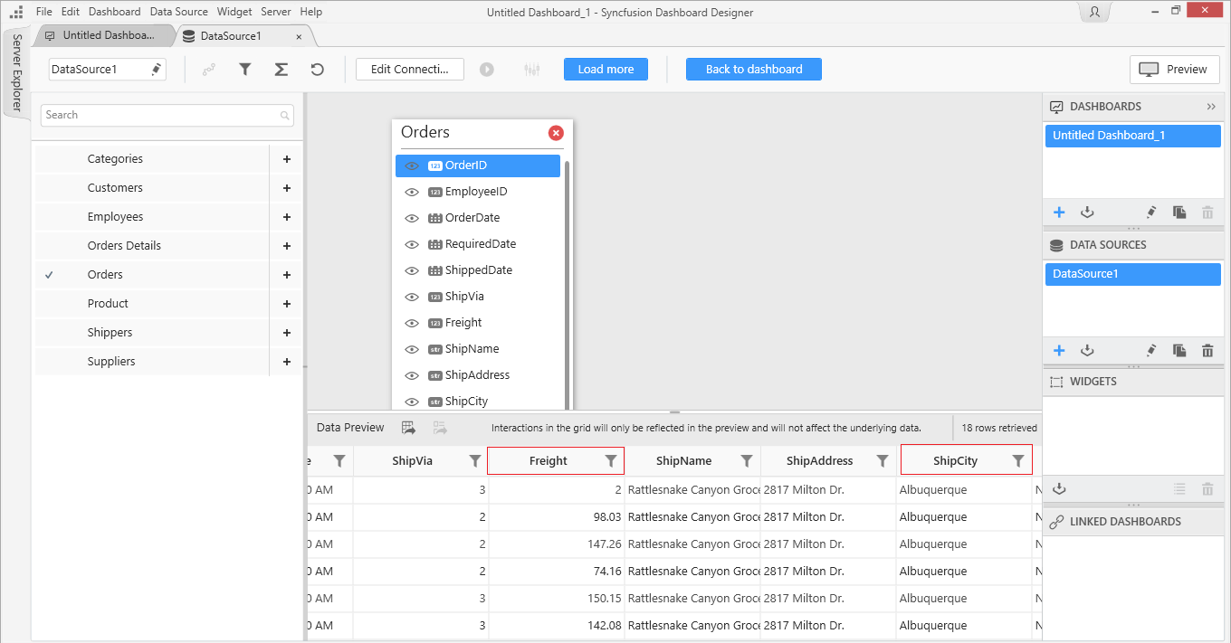This screenshot has height=643, width=1231.
Task: Click the table search input field
Action: (161, 115)
